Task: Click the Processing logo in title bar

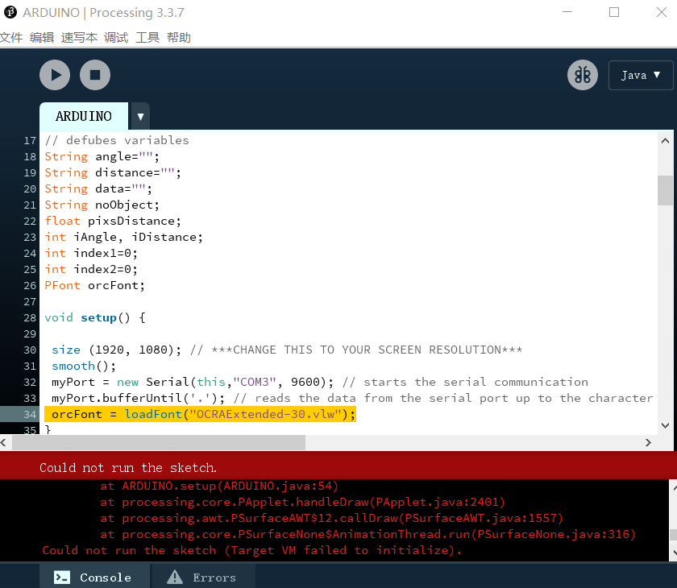Action: point(10,13)
